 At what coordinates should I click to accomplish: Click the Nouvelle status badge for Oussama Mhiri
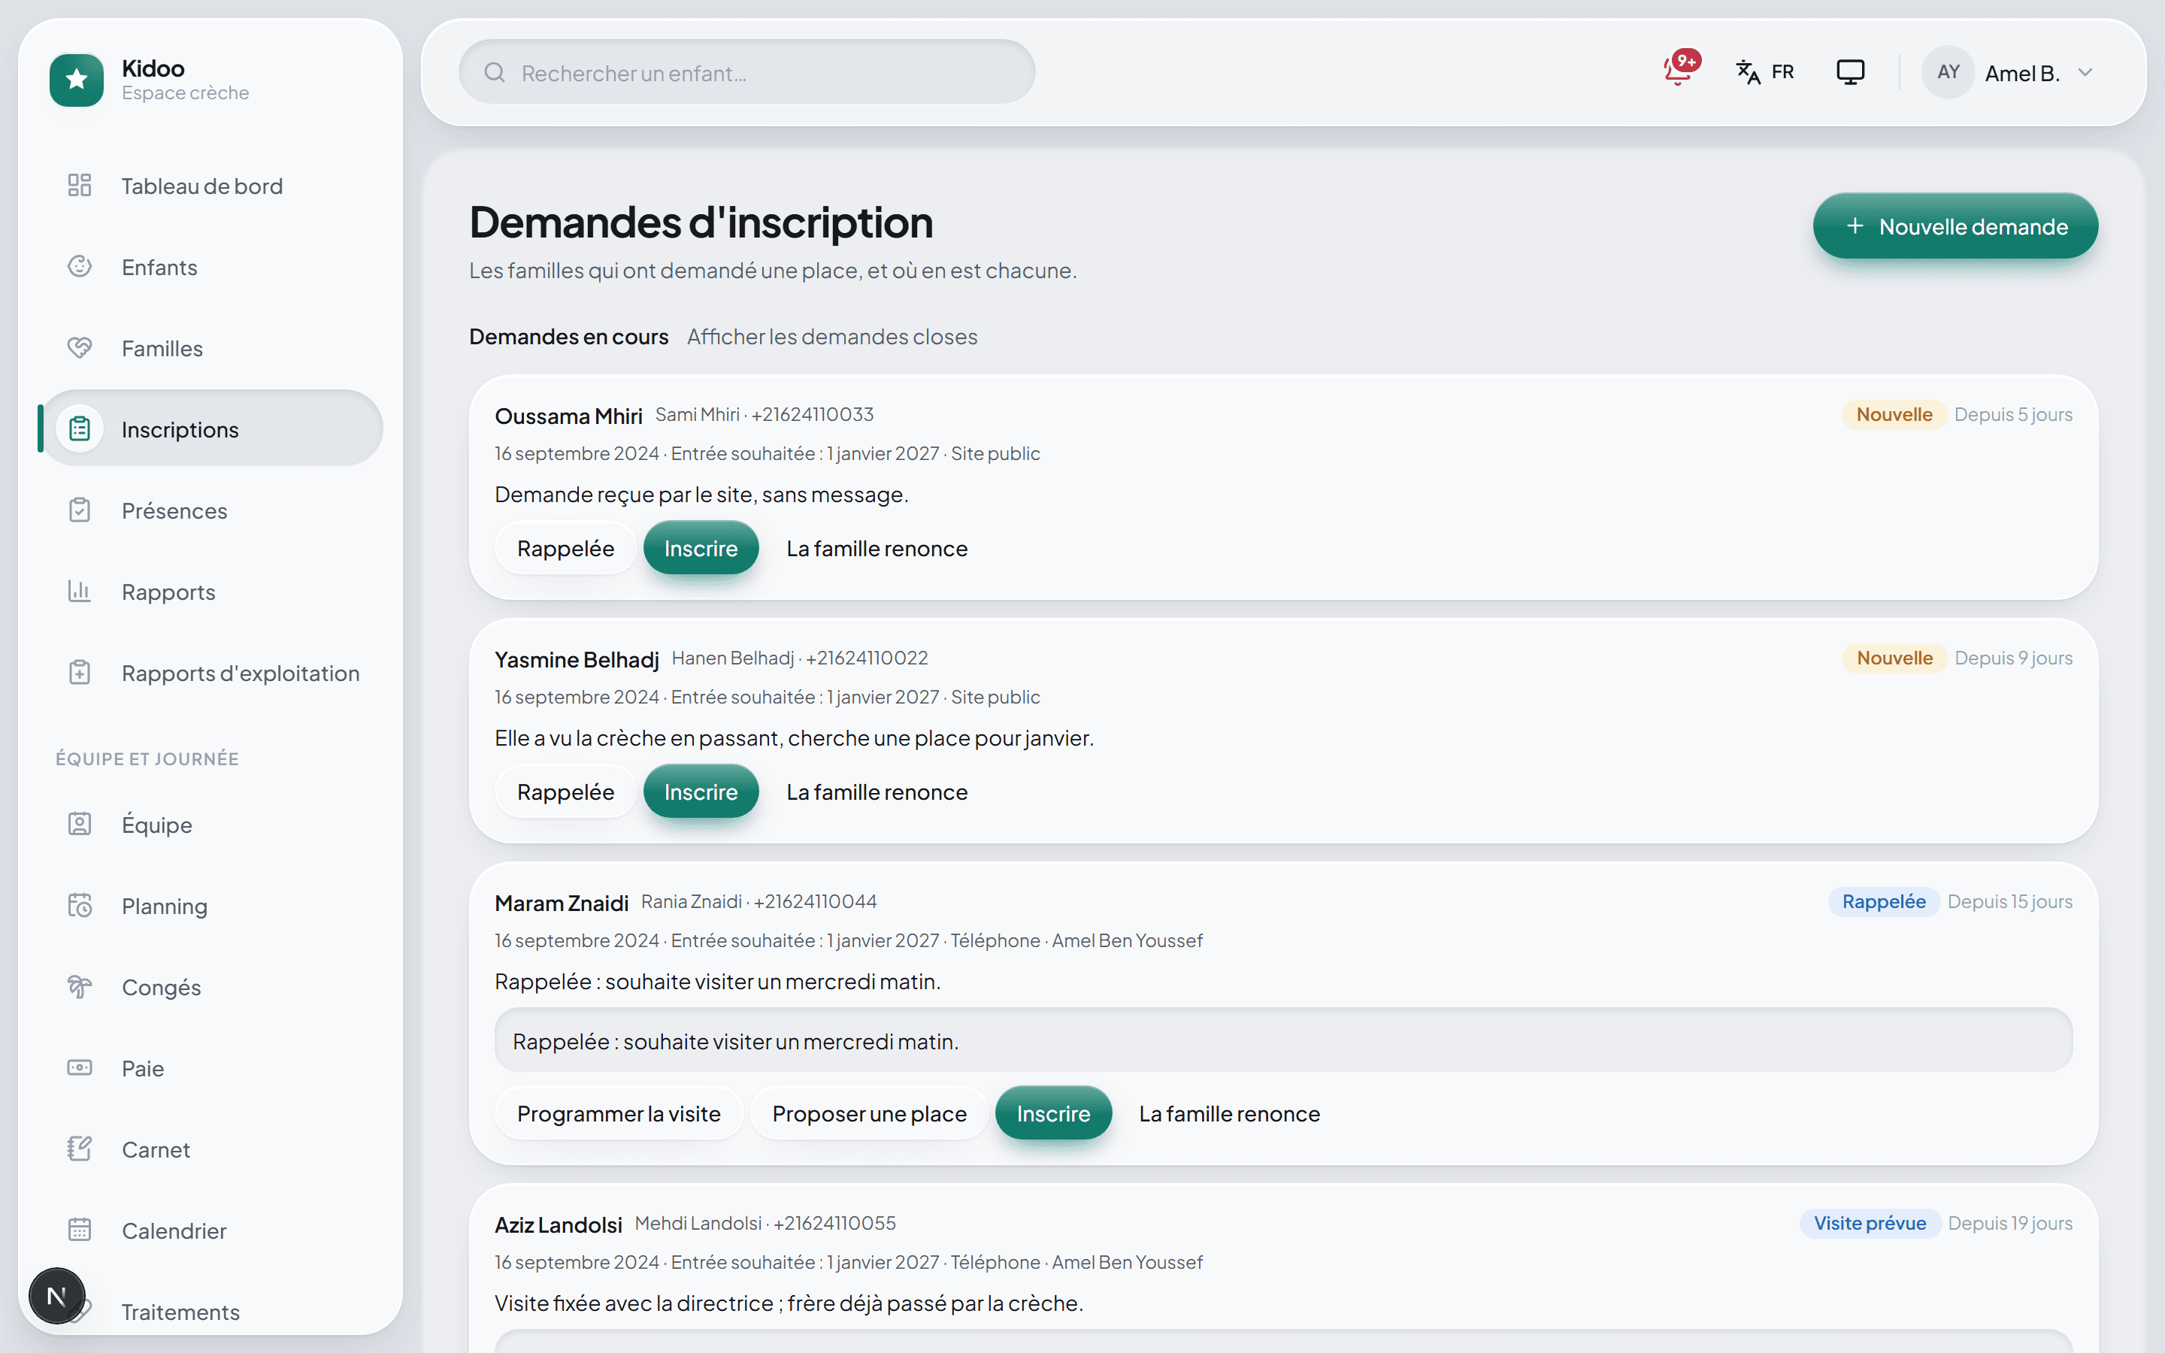pos(1894,414)
